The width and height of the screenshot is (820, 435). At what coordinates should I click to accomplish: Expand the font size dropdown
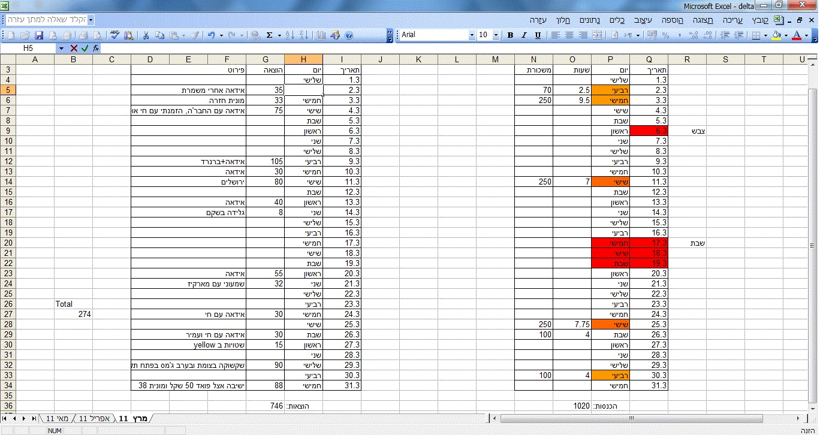click(496, 35)
